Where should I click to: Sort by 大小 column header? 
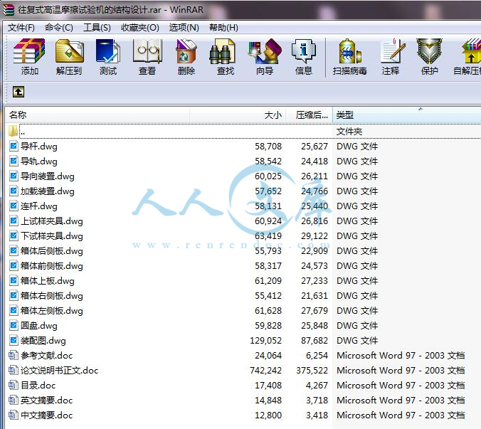coord(238,115)
